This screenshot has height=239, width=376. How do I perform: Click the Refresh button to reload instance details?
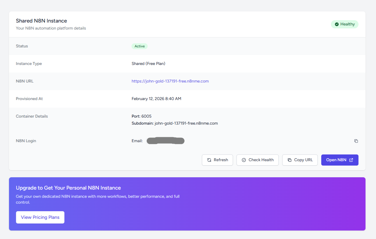click(217, 160)
